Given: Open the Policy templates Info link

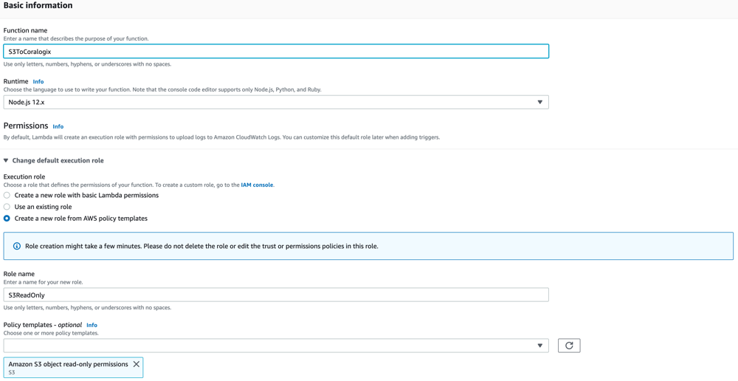Looking at the screenshot, I should click(x=92, y=325).
